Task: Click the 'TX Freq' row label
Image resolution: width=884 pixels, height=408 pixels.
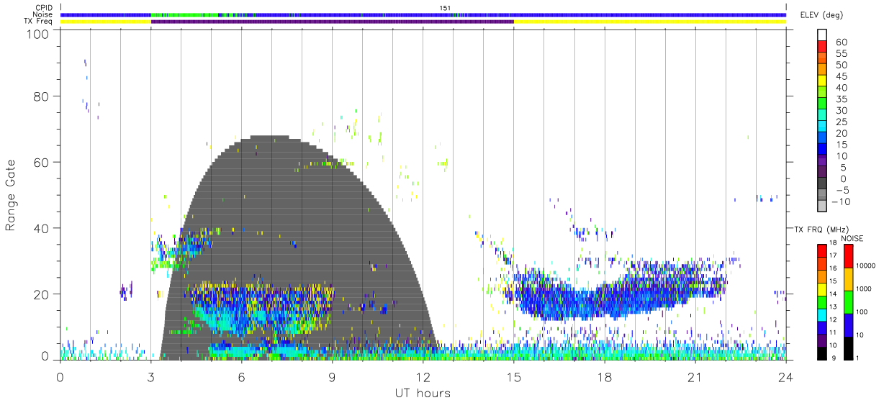Action: tap(38, 22)
